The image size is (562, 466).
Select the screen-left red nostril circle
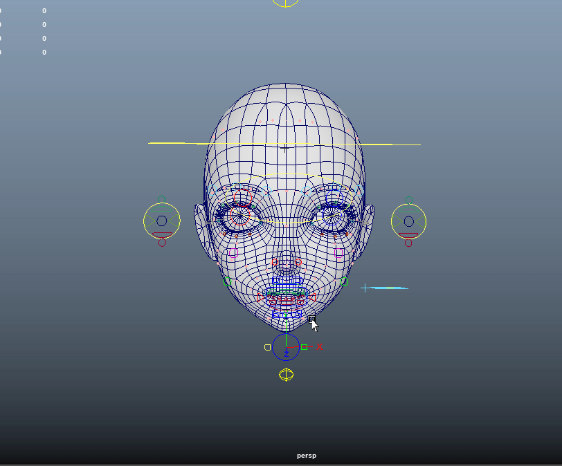click(275, 262)
